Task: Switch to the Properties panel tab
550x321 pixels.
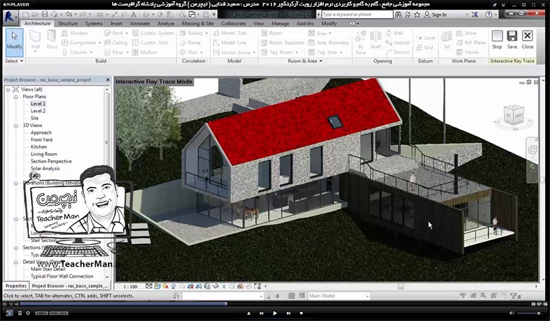Action: click(16, 286)
